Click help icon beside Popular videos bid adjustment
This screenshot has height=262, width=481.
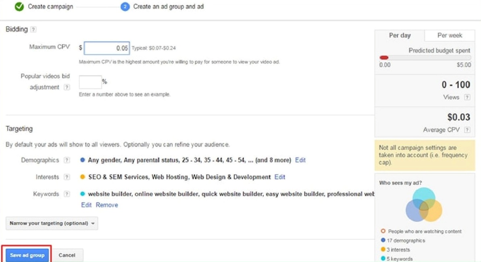67,87
